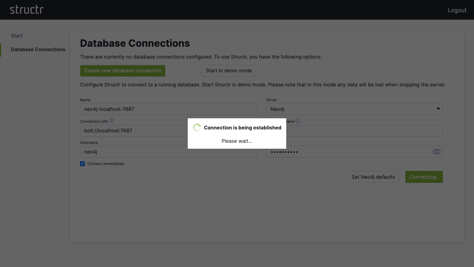
Task: Click Set Neo4j defaults
Action: pyautogui.click(x=373, y=177)
